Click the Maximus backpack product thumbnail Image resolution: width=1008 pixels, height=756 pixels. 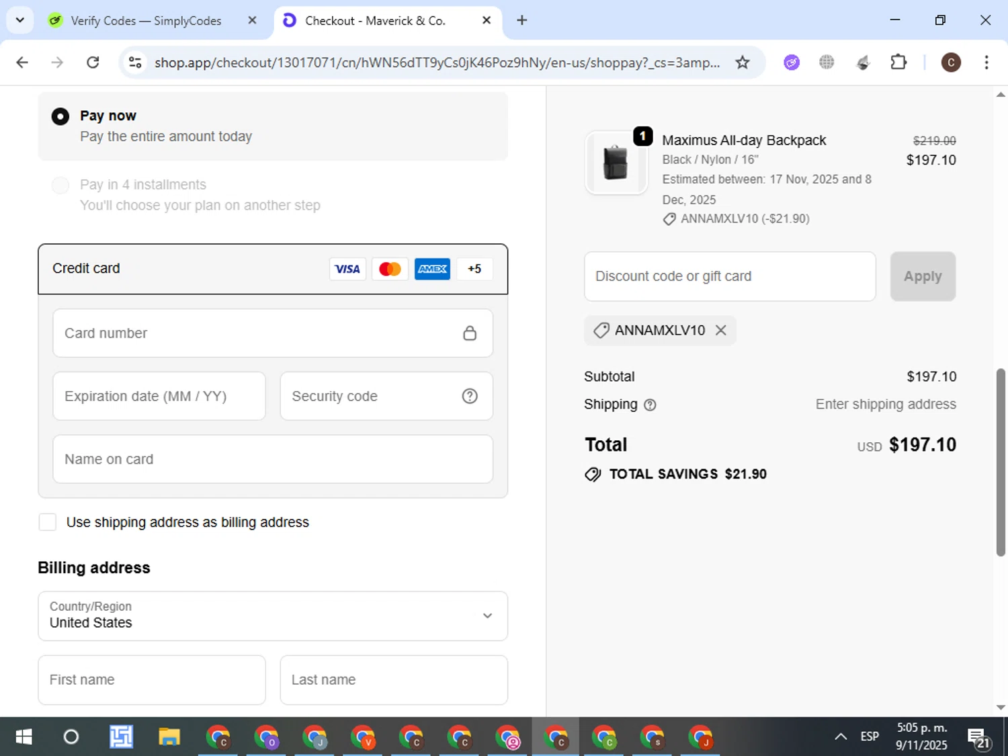616,163
